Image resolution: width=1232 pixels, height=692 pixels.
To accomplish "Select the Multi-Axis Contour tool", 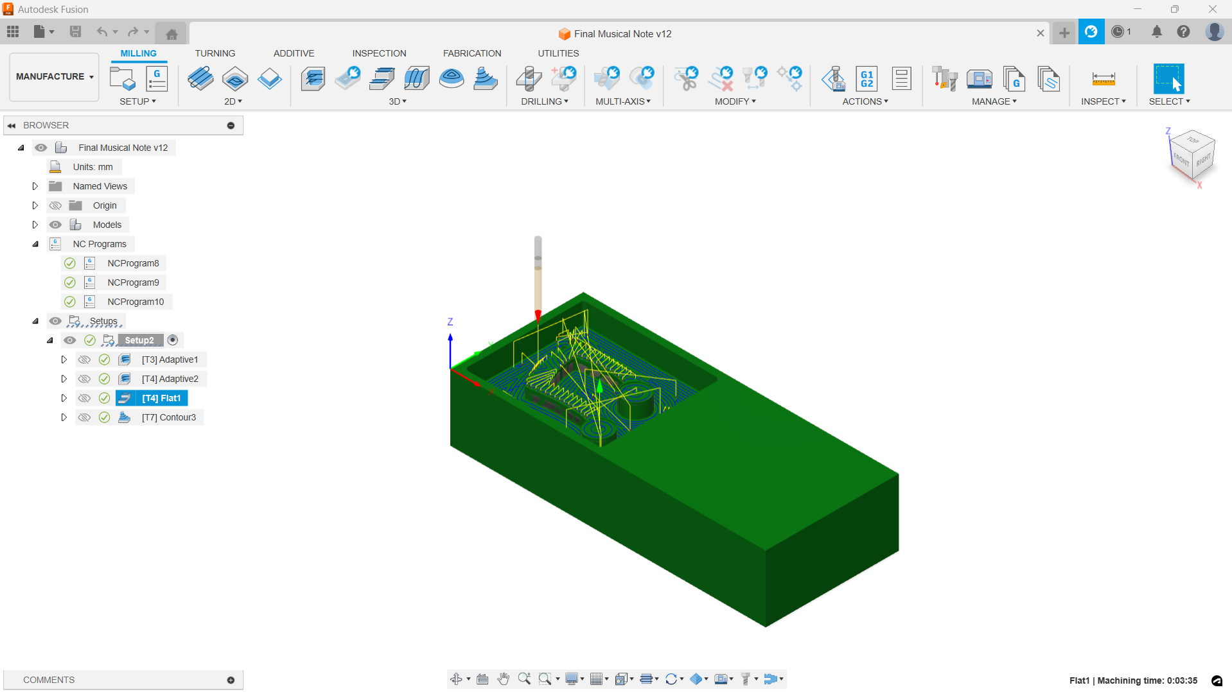I will coord(641,78).
